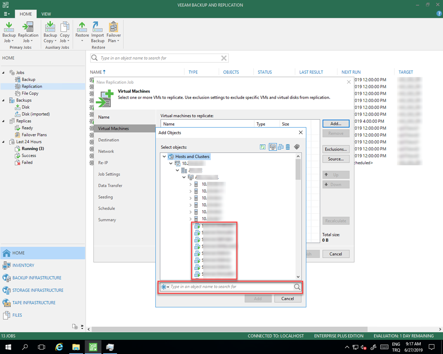This screenshot has width=443, height=354.
Task: Switch to Datastores view icon
Action: tap(288, 147)
